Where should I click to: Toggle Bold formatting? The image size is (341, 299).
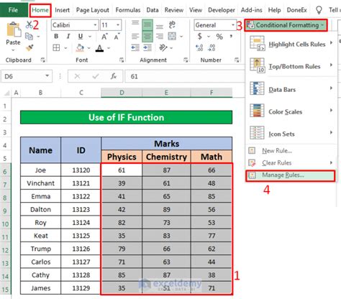(x=56, y=37)
